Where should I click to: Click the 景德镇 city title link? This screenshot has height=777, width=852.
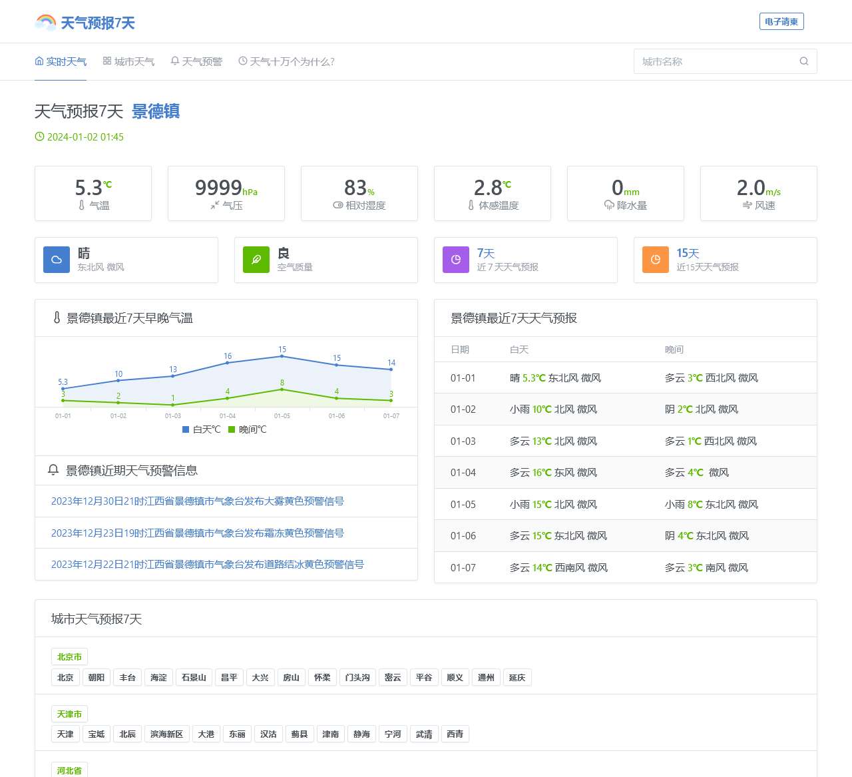[x=156, y=111]
